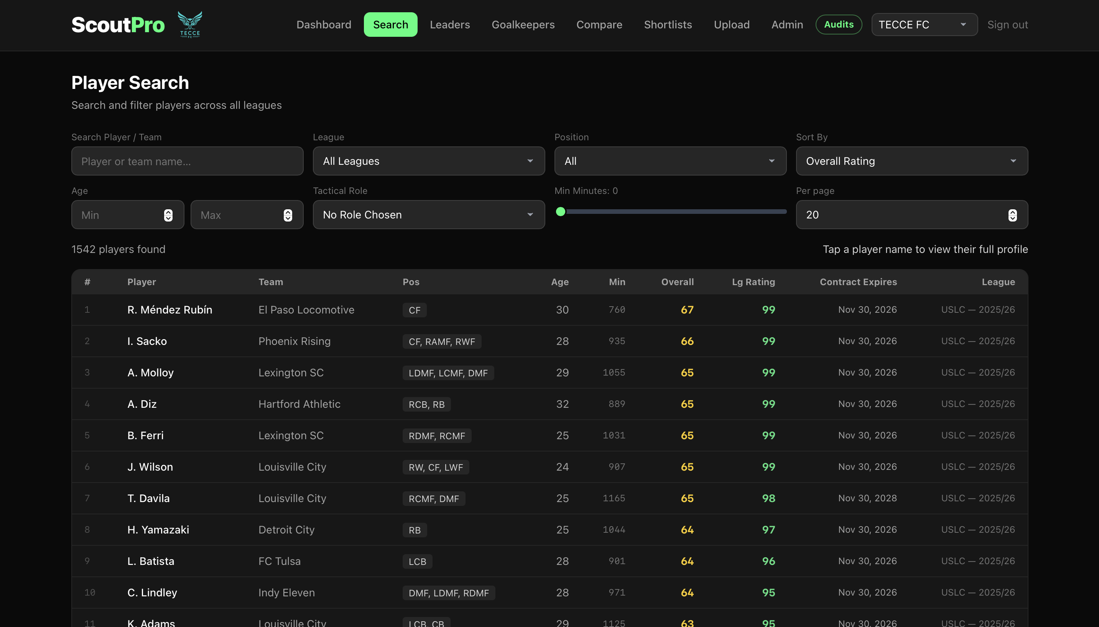Image resolution: width=1099 pixels, height=627 pixels.
Task: Click Sign out
Action: tap(1007, 25)
